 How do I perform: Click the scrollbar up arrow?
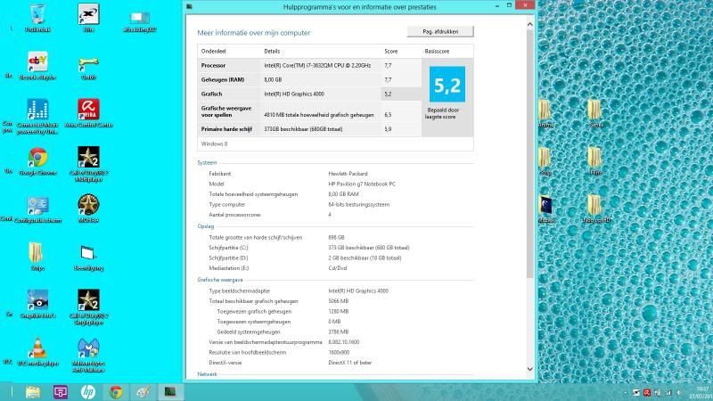529,24
